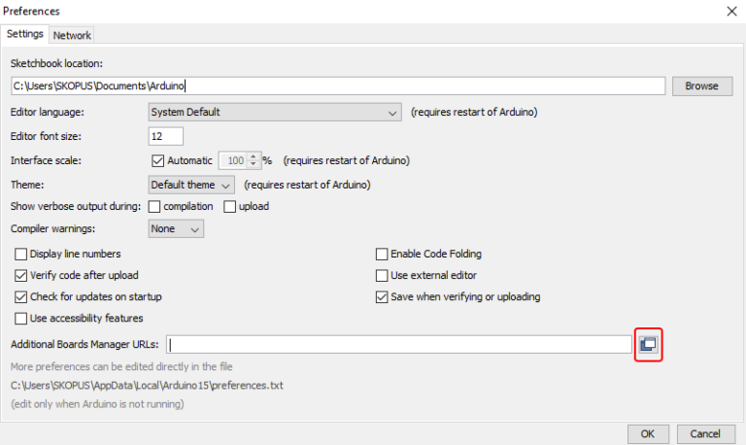Close the Preferences dialog window
Image resolution: width=746 pixels, height=445 pixels.
click(729, 11)
